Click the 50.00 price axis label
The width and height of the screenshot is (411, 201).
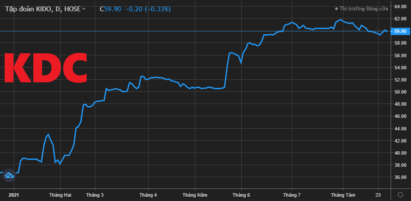point(400,92)
